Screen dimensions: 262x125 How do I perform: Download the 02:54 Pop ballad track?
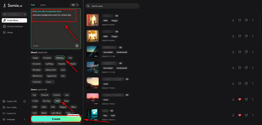point(233,68)
